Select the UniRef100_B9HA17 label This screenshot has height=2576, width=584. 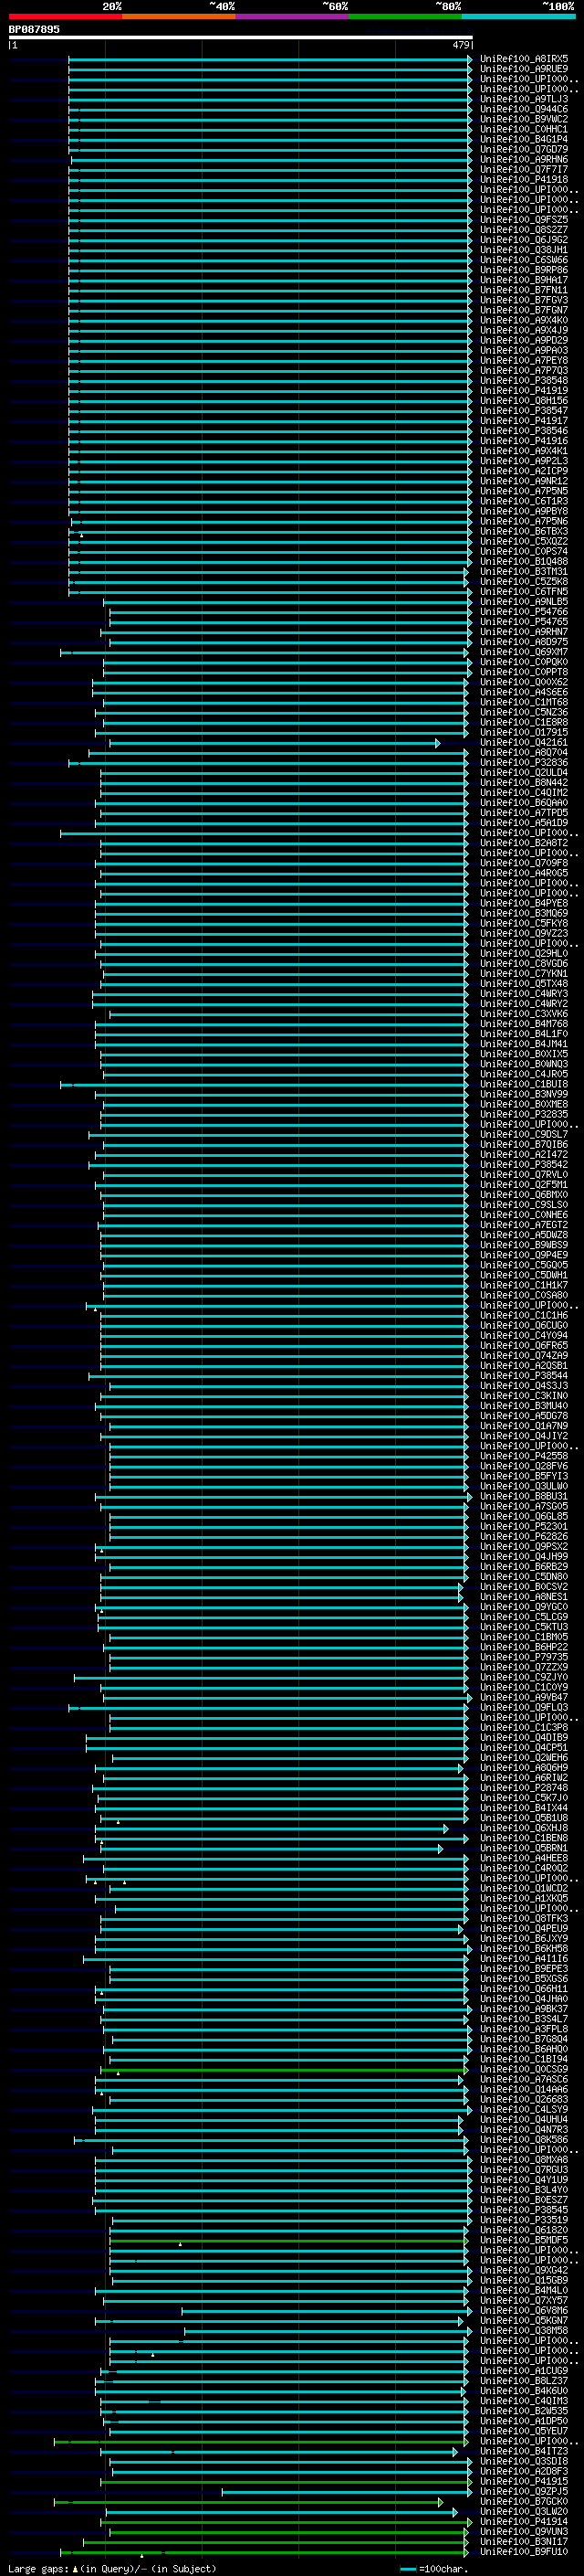tap(523, 280)
